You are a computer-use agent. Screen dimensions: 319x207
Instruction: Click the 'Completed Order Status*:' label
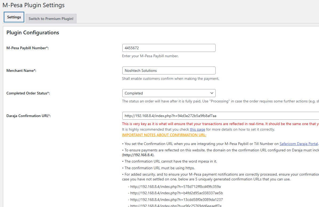tap(28, 93)
